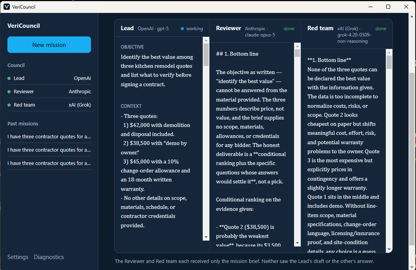The width and height of the screenshot is (416, 270).
Task: Click the footer note about mission brief
Action: tap(244, 261)
